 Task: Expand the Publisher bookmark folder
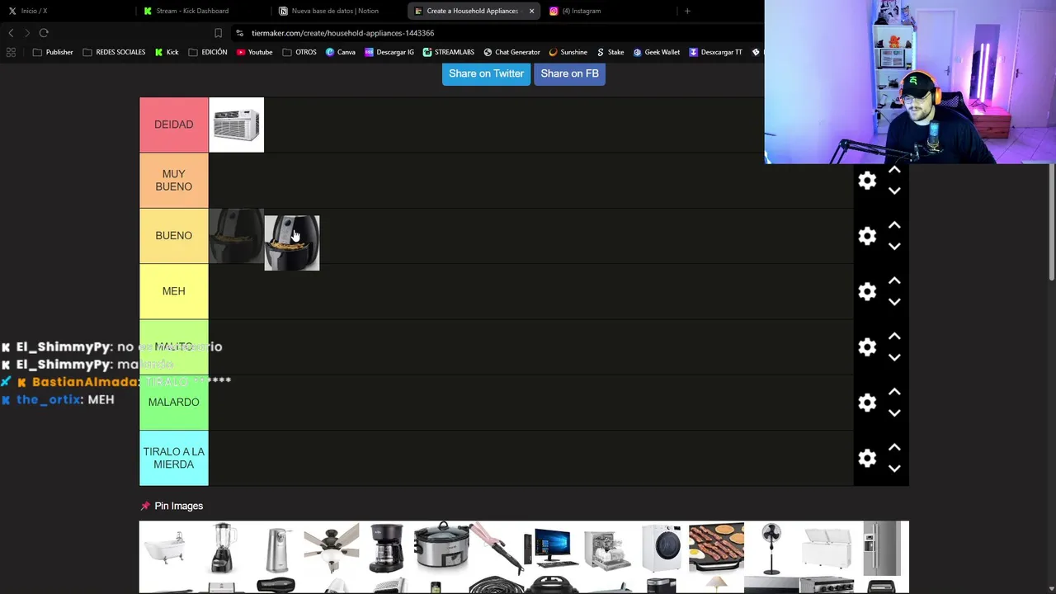pos(53,52)
